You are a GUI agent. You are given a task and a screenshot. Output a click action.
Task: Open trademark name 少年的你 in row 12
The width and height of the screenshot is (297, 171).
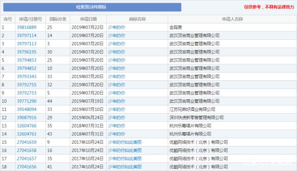(116, 117)
